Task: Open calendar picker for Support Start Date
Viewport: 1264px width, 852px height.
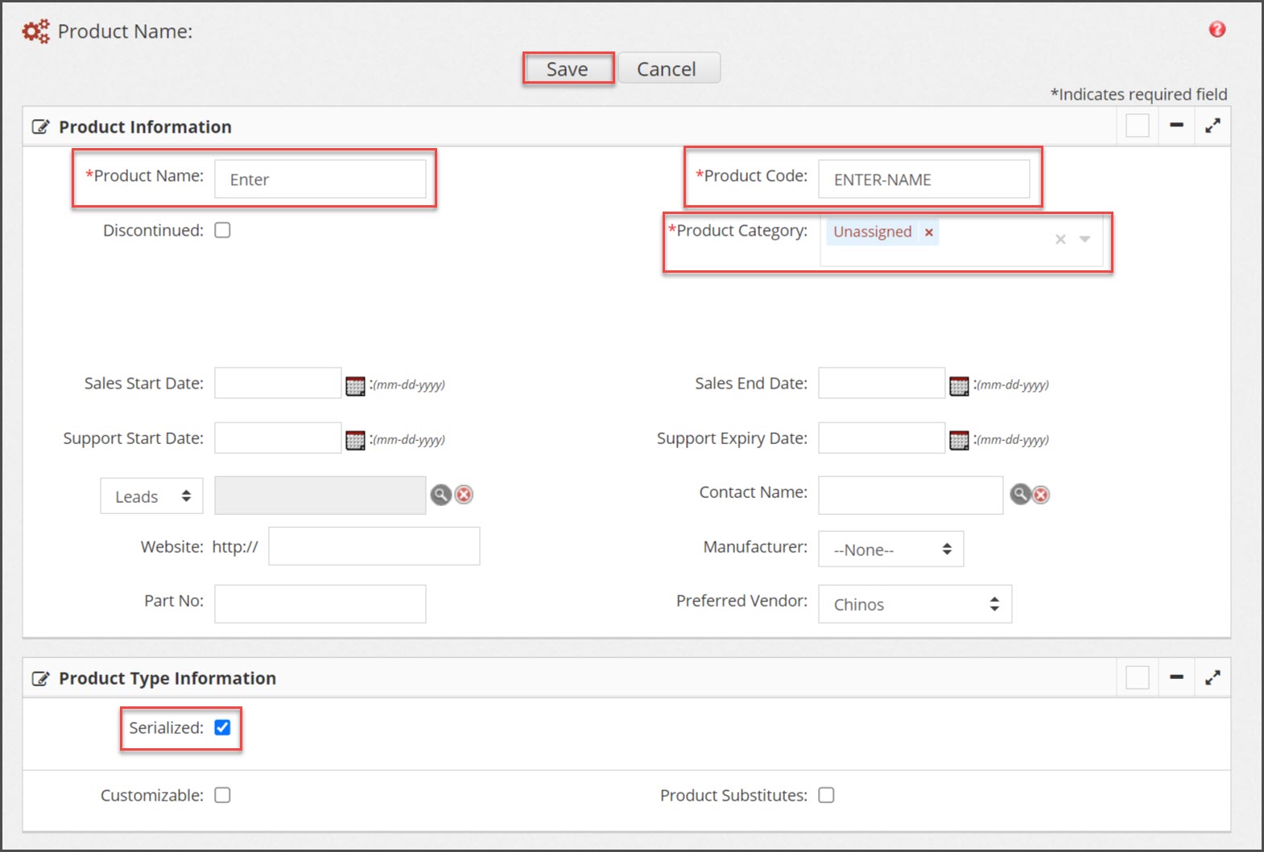Action: click(355, 441)
